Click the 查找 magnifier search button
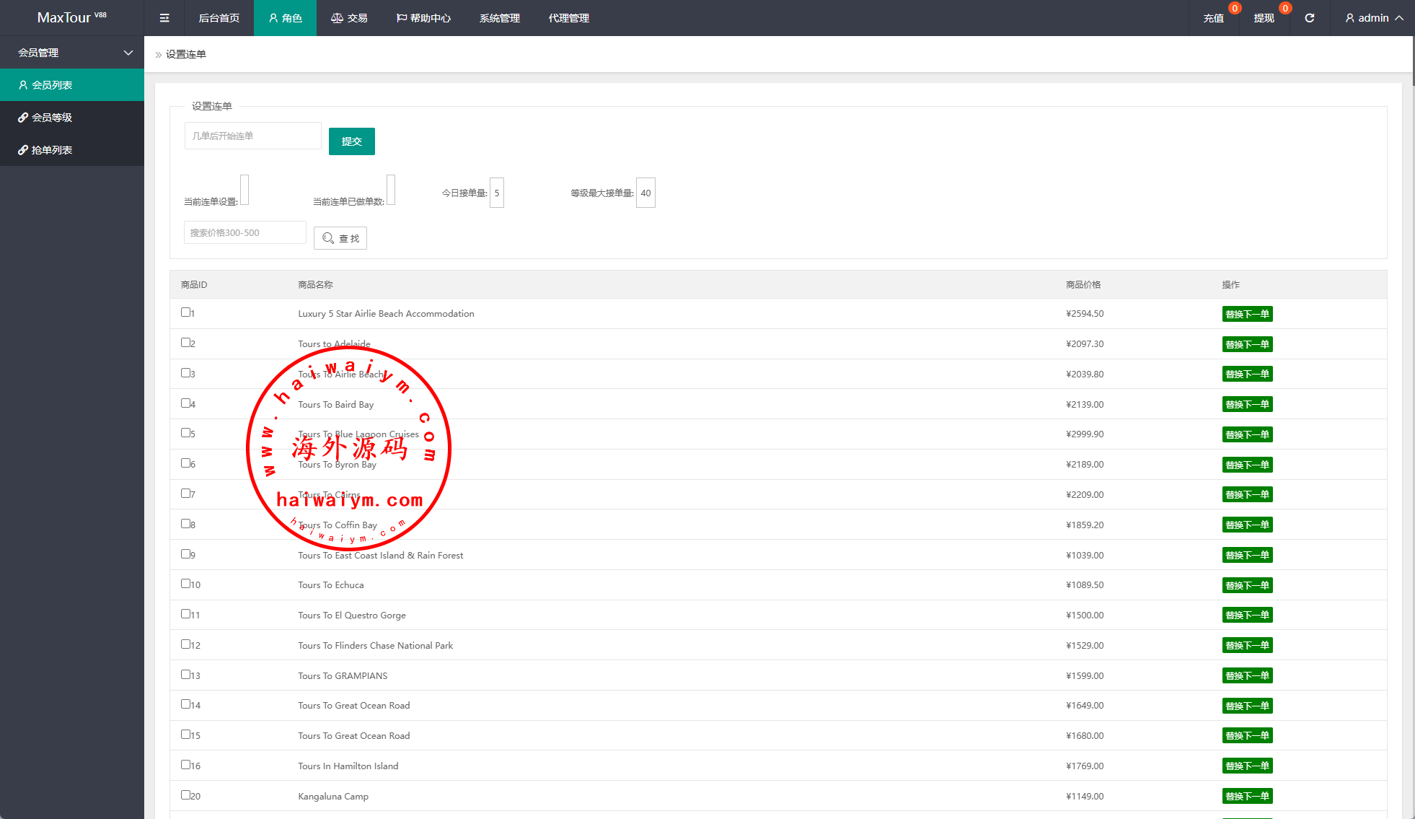Viewport: 1415px width, 819px height. (340, 238)
